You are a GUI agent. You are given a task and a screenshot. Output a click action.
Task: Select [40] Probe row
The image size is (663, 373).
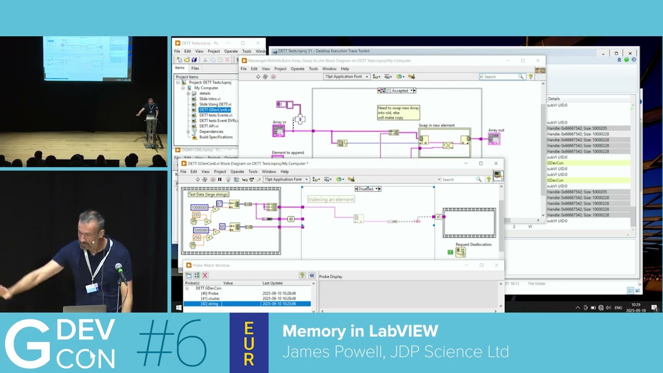pyautogui.click(x=248, y=293)
